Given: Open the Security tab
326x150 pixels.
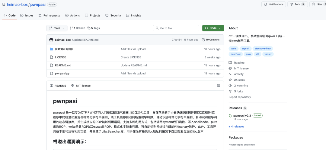Looking at the screenshot, I should pyautogui.click(x=113, y=15).
